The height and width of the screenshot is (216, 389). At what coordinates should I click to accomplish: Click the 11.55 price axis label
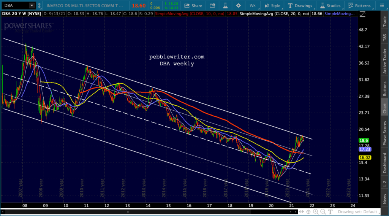[364, 195]
